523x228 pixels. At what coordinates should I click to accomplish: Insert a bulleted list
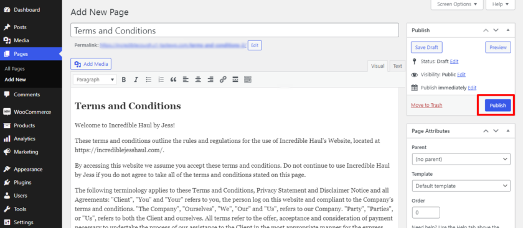[149, 80]
